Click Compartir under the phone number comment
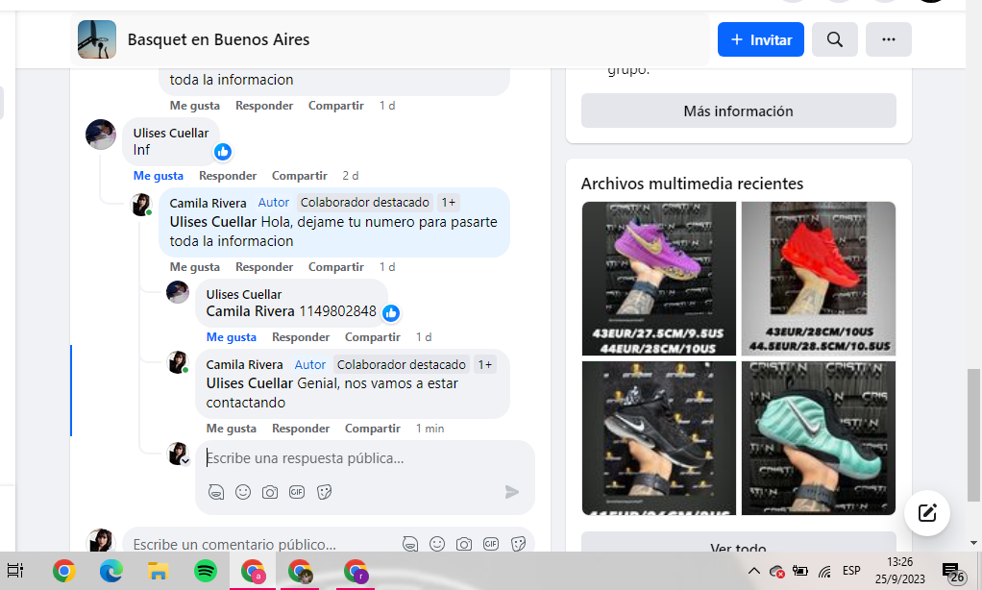The height and width of the screenshot is (590, 982). tap(372, 337)
